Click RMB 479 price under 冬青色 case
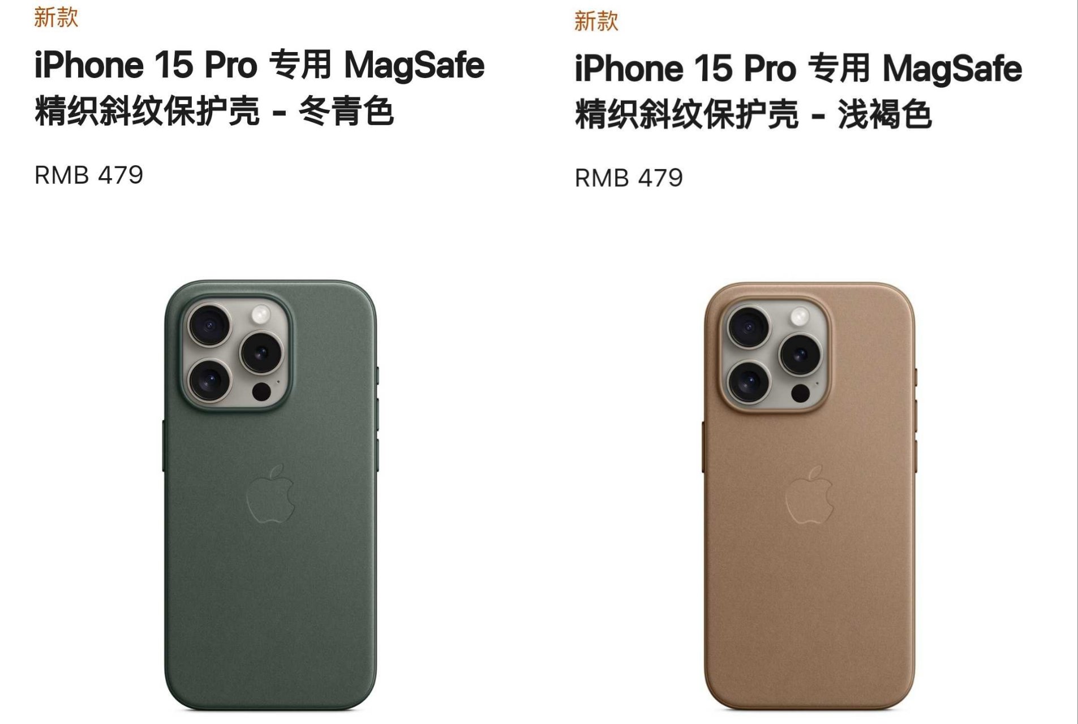1078x724 pixels. pos(89,175)
